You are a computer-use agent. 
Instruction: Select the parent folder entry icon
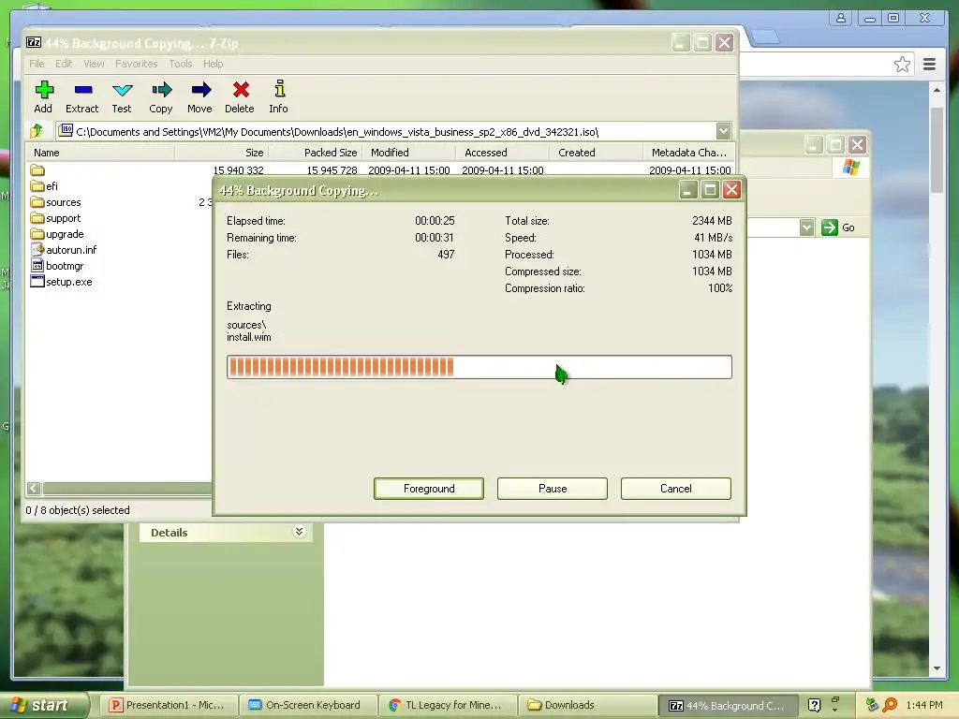pyautogui.click(x=37, y=170)
